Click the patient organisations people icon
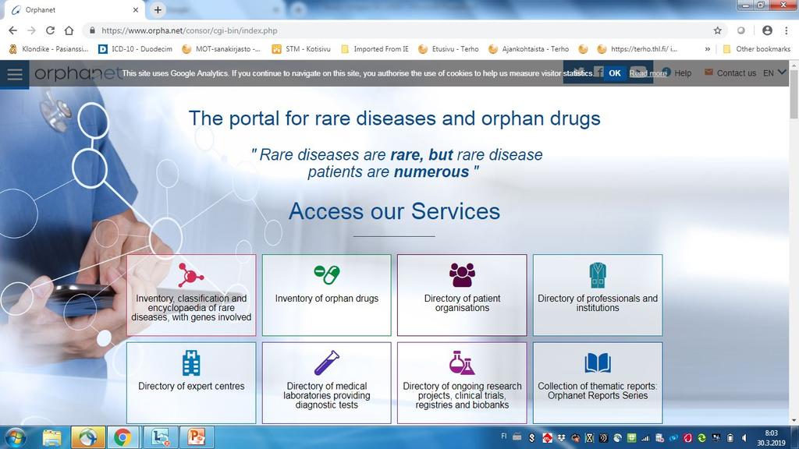Screen dimensions: 799x449 (462, 275)
